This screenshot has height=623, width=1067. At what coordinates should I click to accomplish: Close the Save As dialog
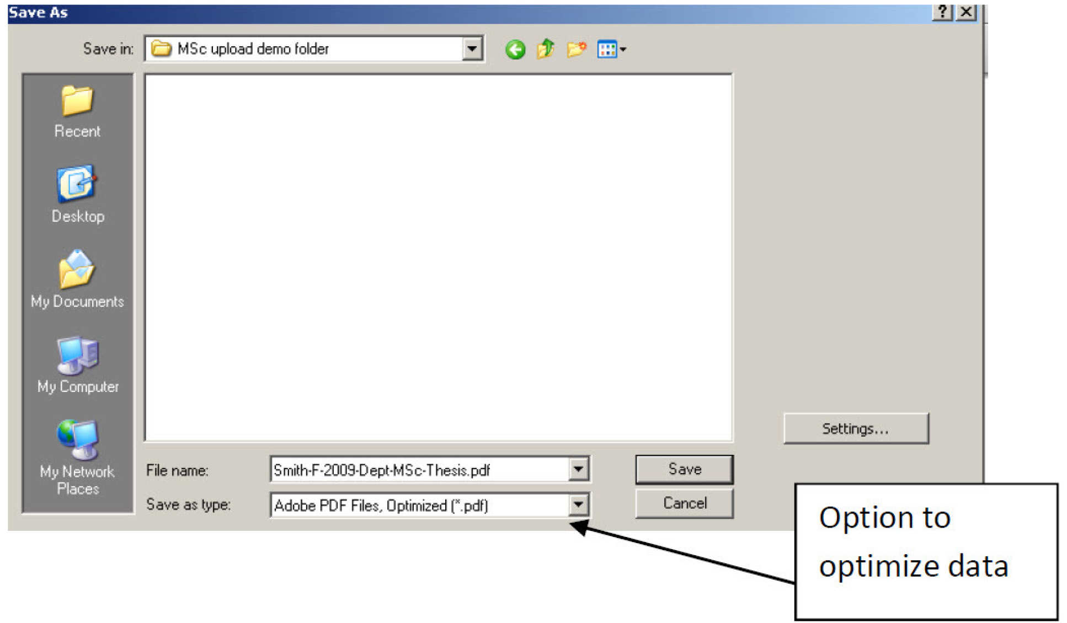coord(967,12)
